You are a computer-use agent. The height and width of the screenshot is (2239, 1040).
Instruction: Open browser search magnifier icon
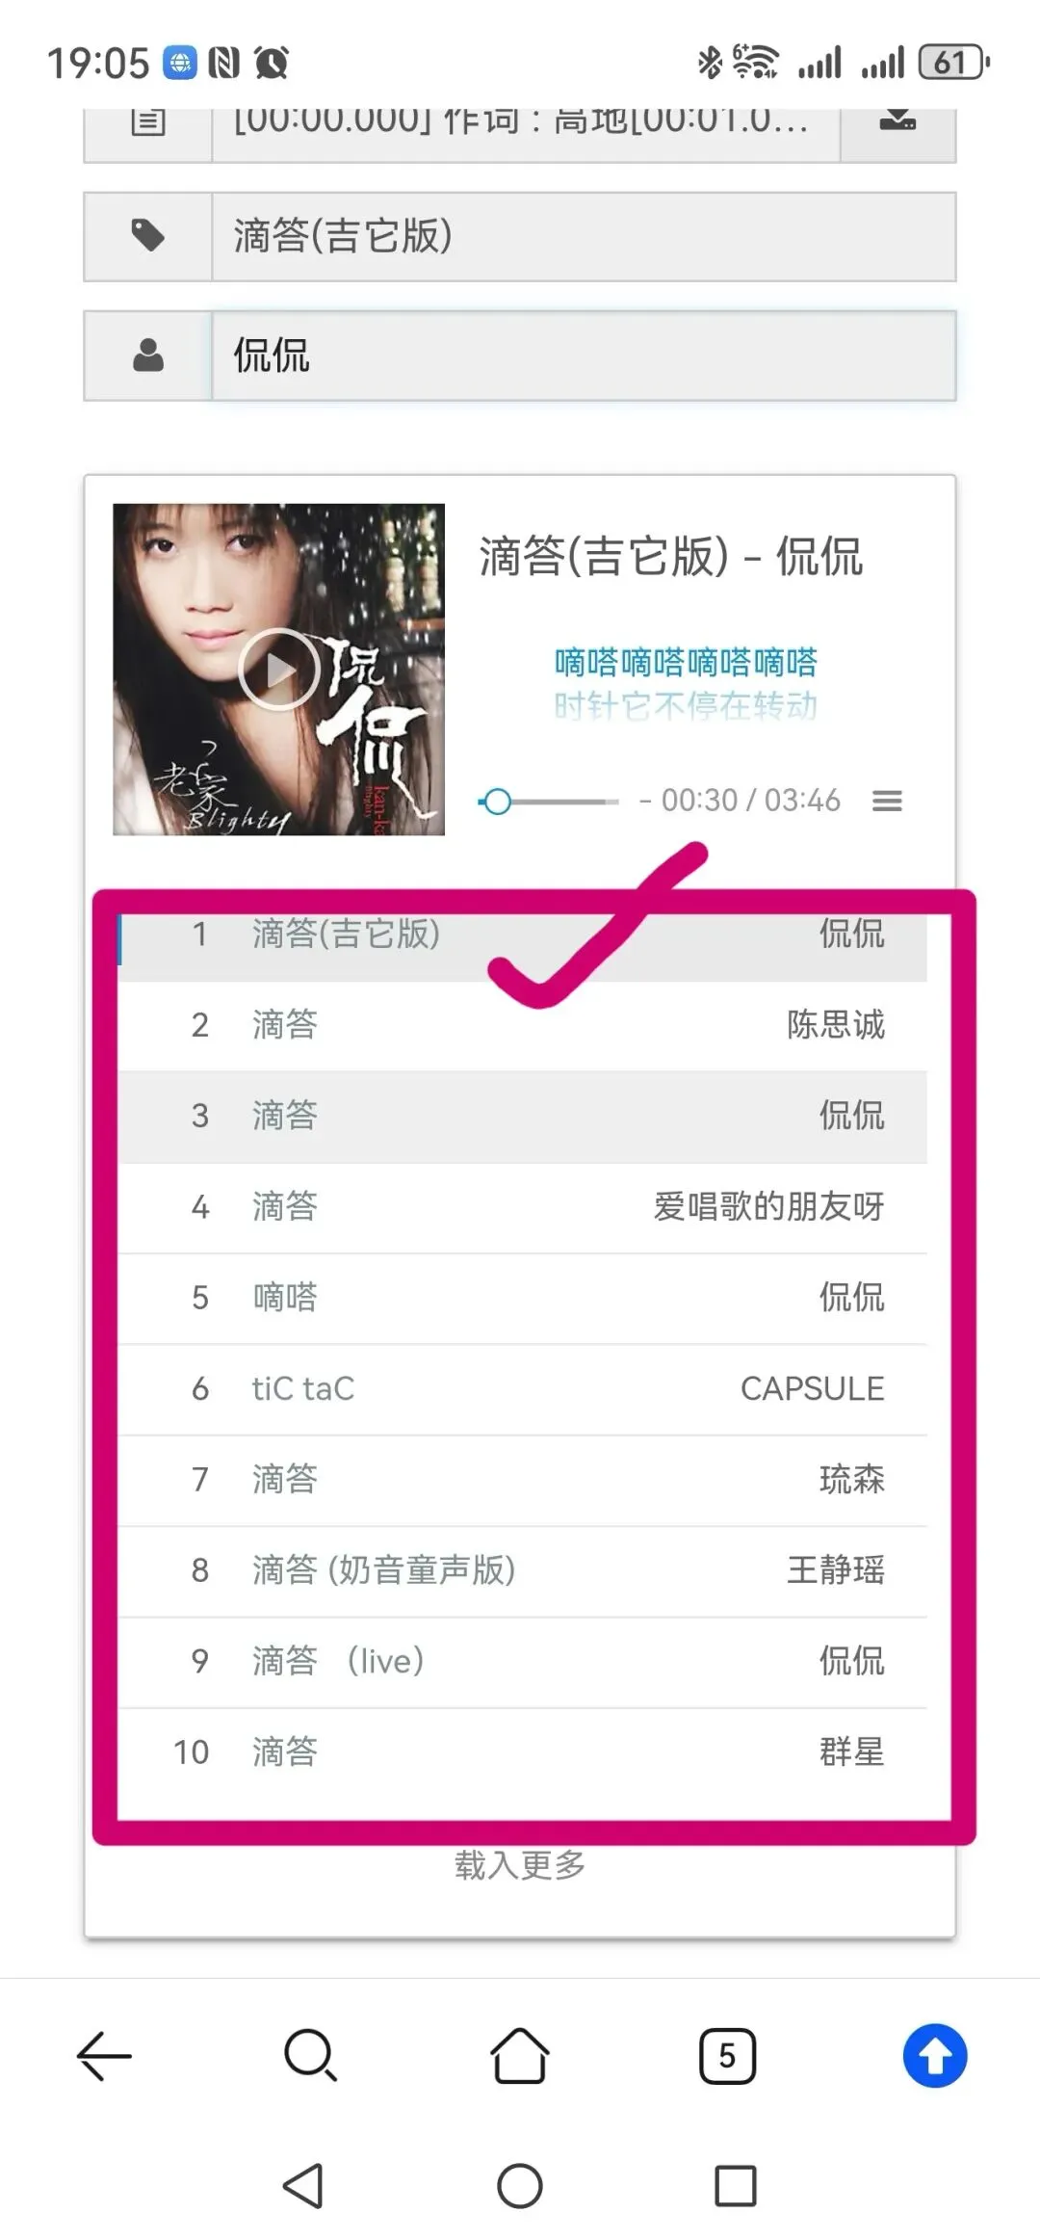311,2056
